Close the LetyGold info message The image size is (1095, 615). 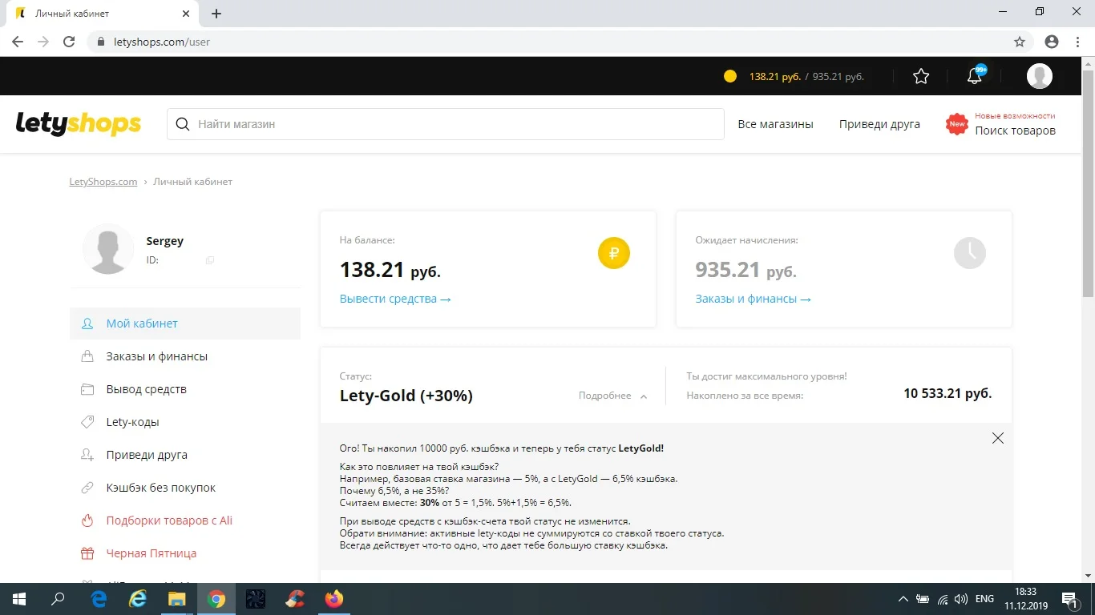(x=997, y=438)
